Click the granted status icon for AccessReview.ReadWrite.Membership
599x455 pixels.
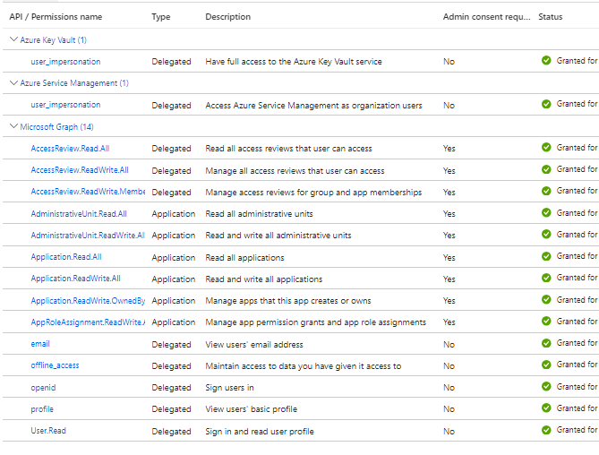point(546,191)
